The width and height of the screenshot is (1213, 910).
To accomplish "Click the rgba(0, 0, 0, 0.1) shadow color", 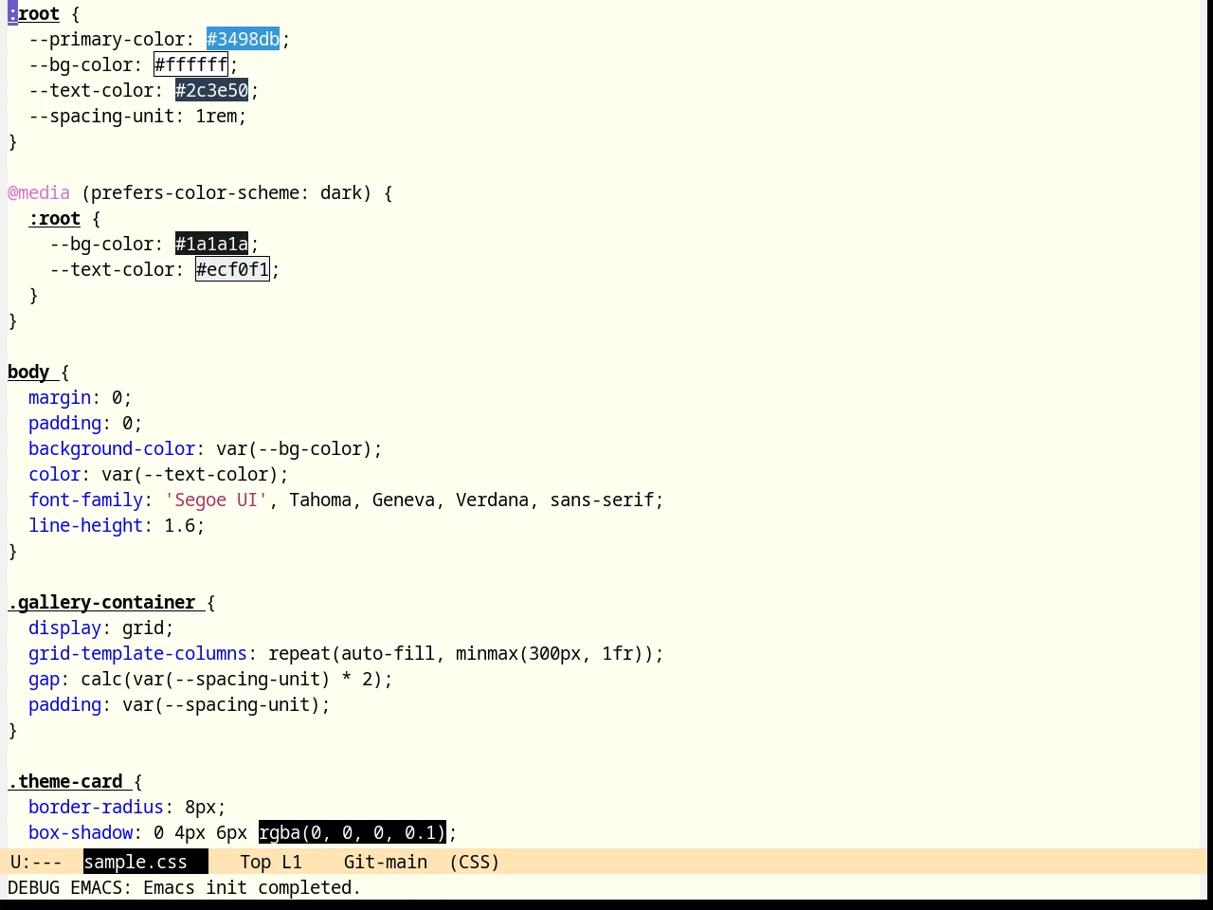I will [x=352, y=832].
